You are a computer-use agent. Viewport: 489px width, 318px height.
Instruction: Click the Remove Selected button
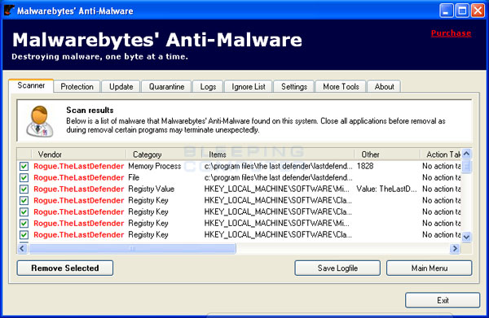(65, 268)
